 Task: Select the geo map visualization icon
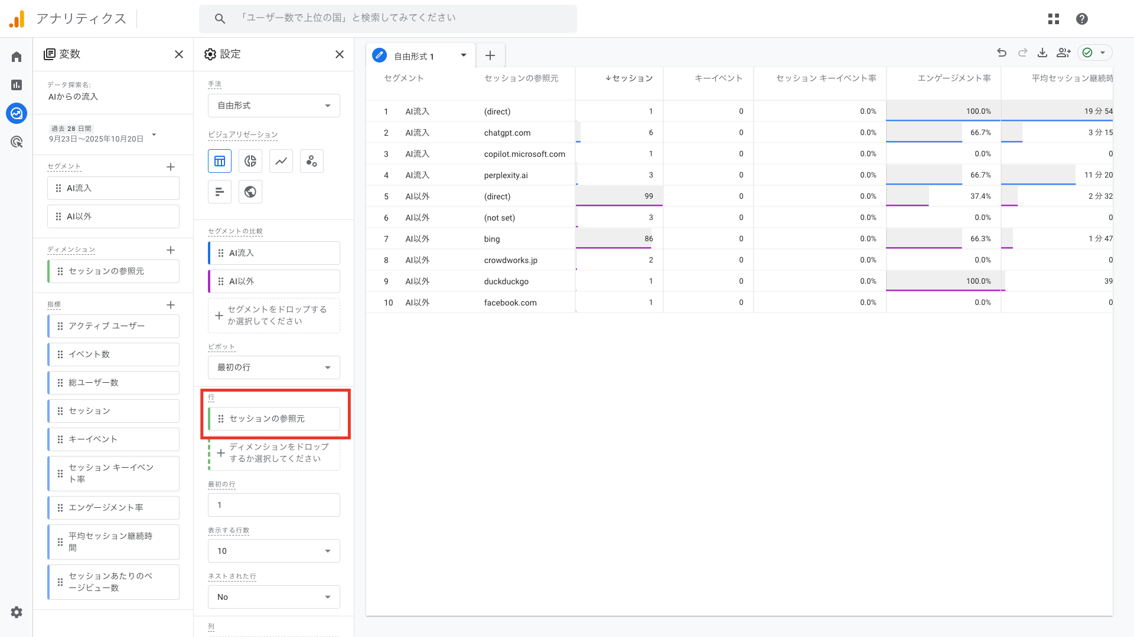click(250, 192)
